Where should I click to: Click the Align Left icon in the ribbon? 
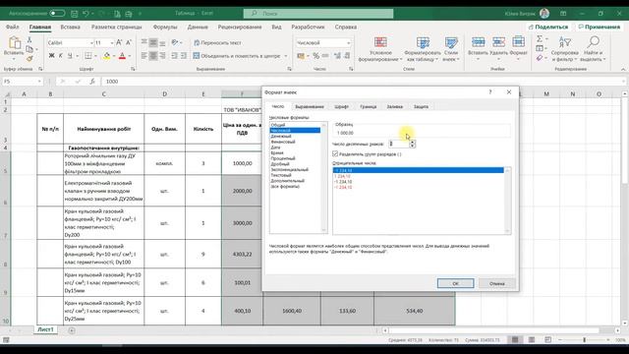(144, 56)
